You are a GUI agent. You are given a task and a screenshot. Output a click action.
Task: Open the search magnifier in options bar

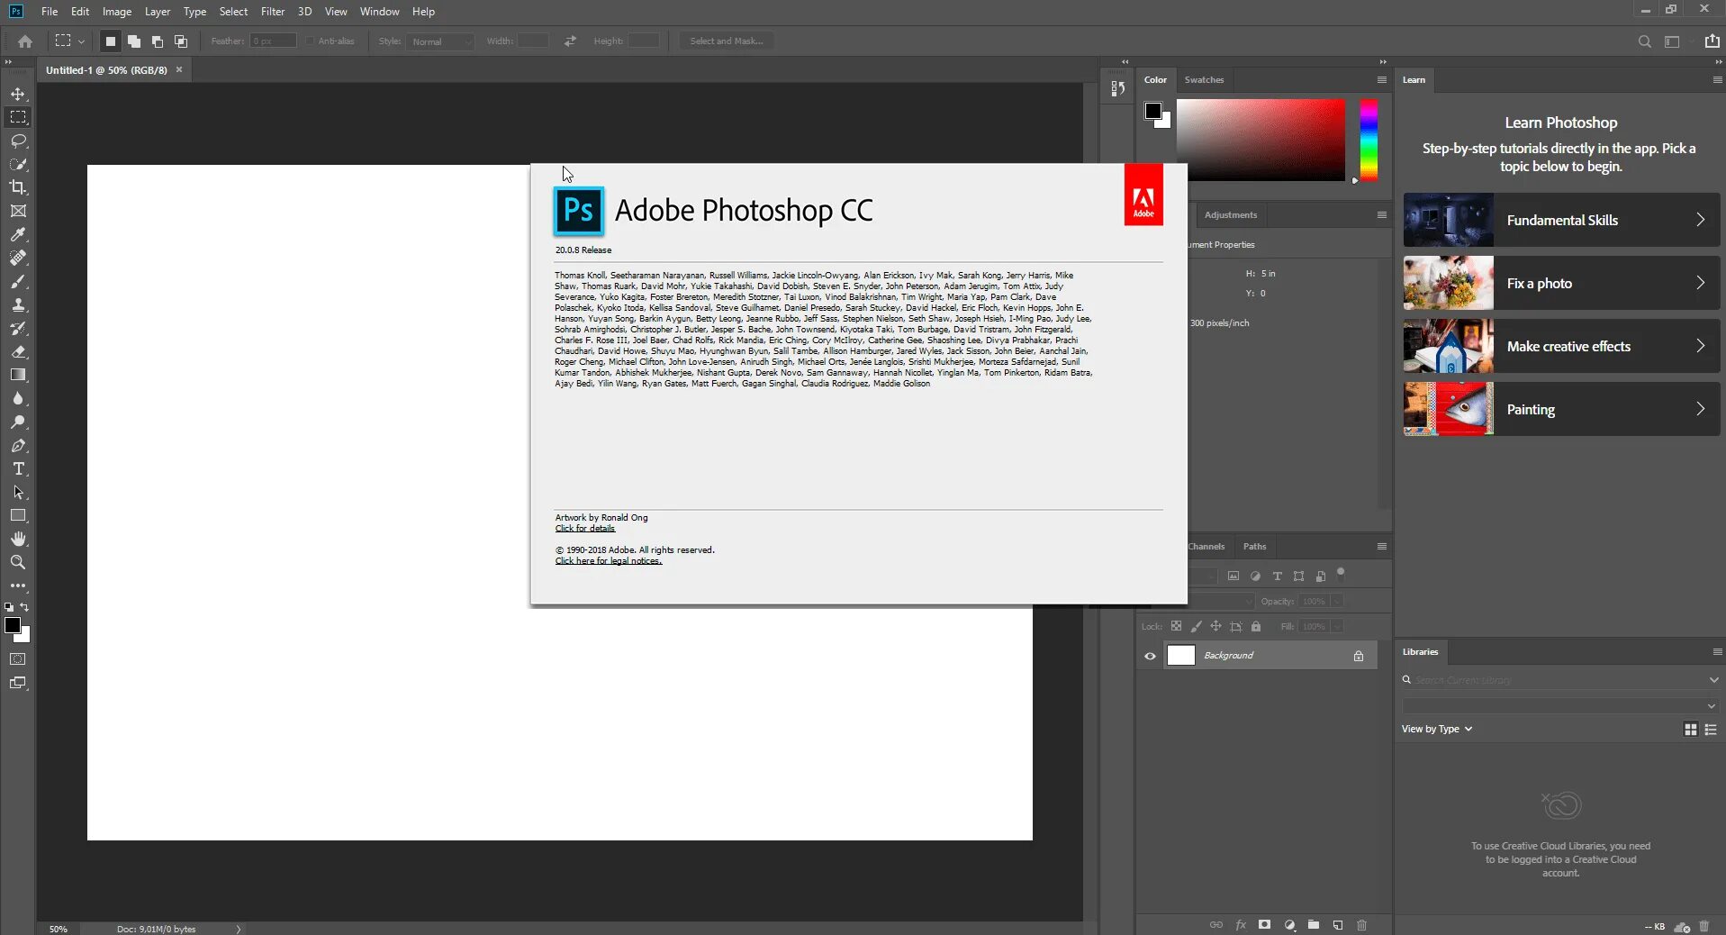pos(1644,41)
